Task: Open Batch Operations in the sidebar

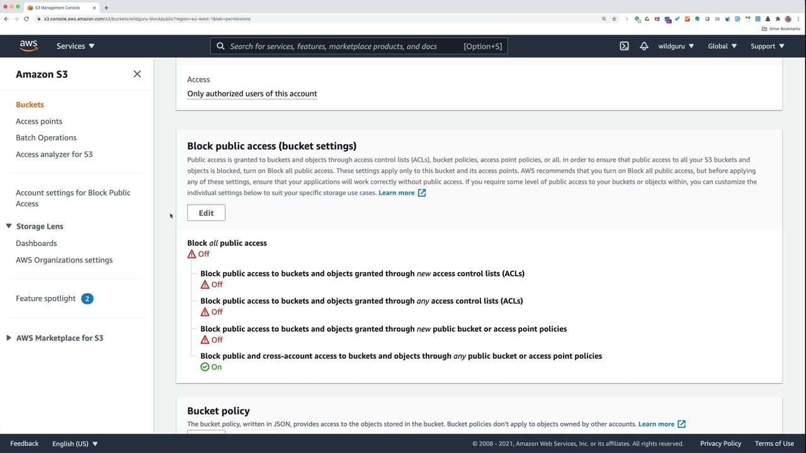Action: tap(46, 137)
